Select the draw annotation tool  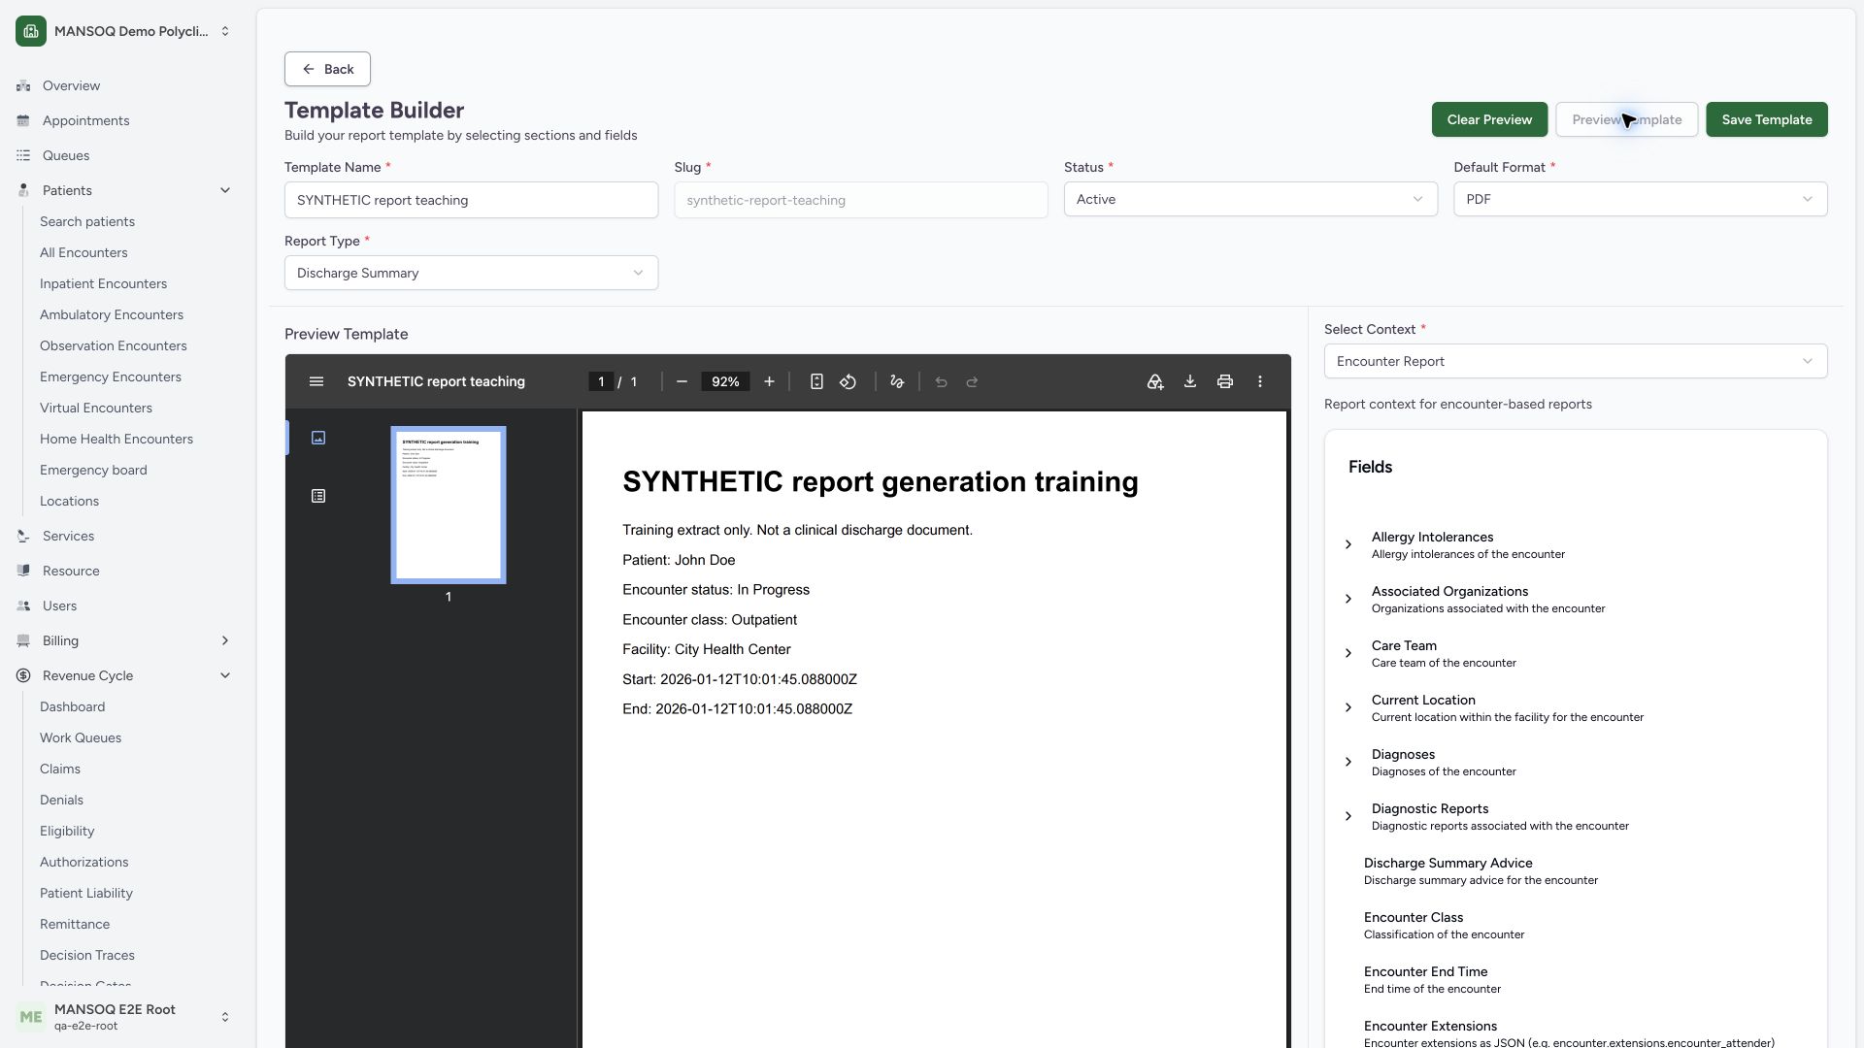[897, 381]
